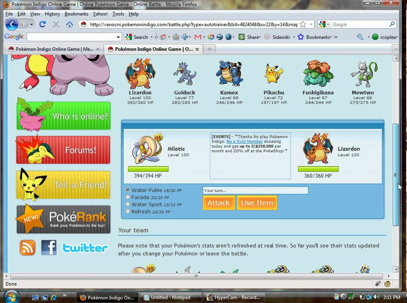This screenshot has width=407, height=303.
Task: Bookmark this page with the star icon
Action: pyautogui.click(x=303, y=24)
